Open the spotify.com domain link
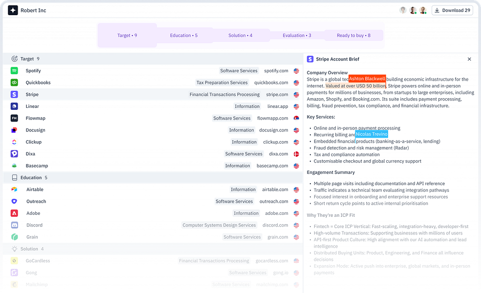This screenshot has width=481, height=293. pyautogui.click(x=276, y=71)
